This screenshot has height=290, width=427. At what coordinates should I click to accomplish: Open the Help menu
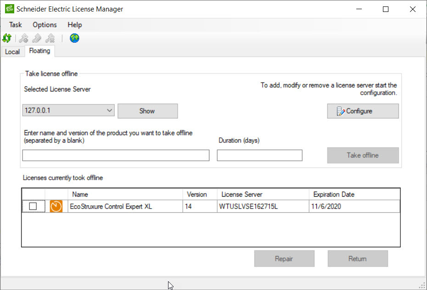[x=75, y=25]
